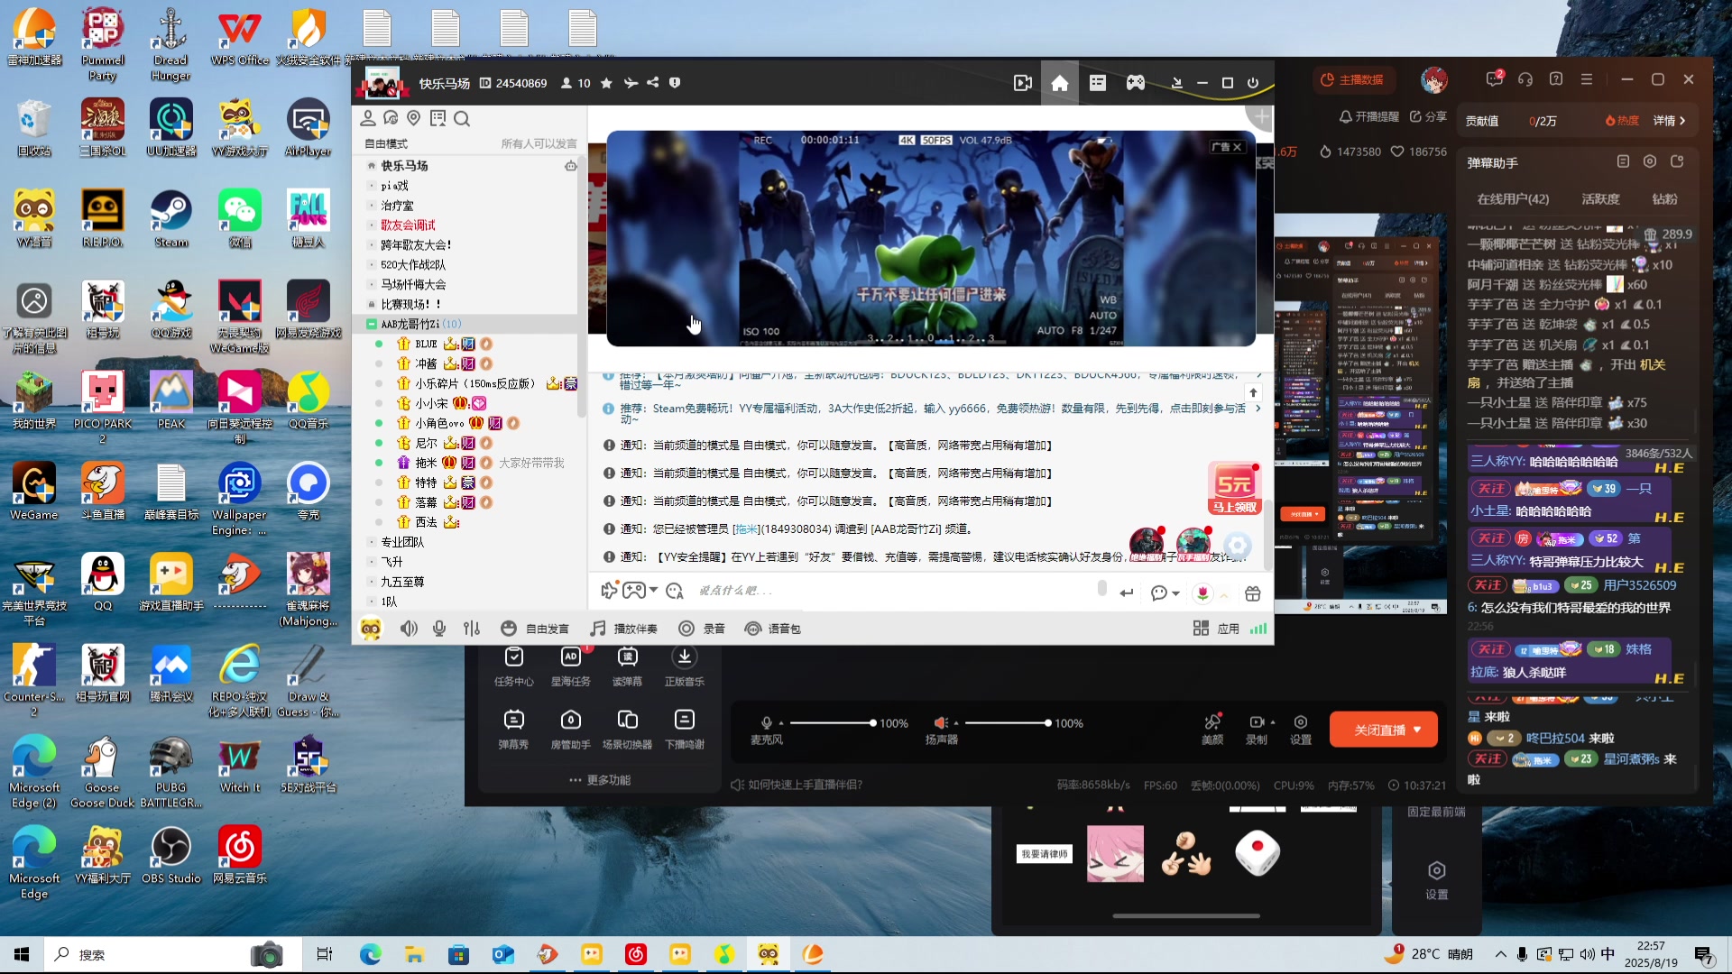
Task: Click the share icon next to channel ID
Action: click(652, 83)
